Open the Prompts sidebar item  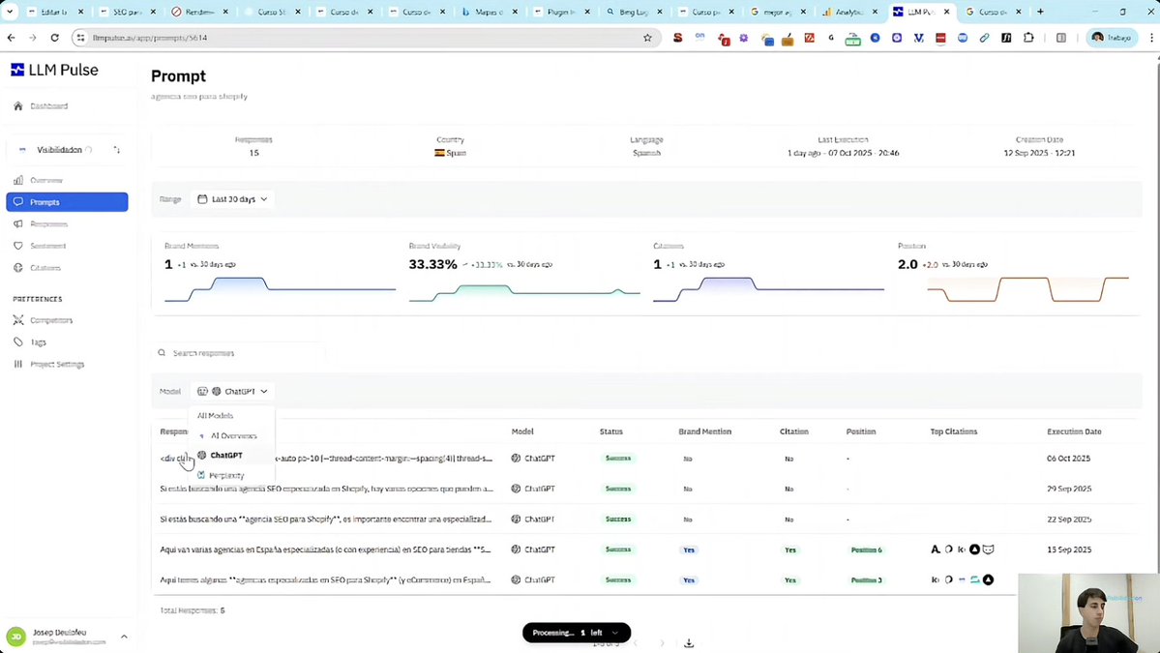coord(68,202)
